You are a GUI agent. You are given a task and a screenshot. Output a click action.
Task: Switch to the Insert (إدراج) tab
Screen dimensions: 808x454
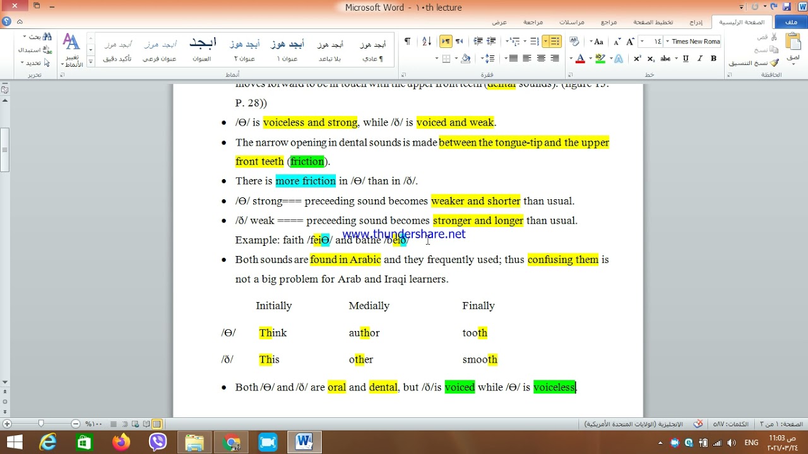pos(696,22)
